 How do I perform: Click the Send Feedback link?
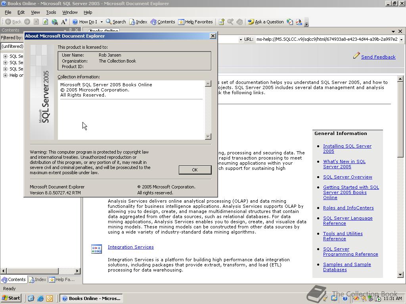tap(378, 57)
